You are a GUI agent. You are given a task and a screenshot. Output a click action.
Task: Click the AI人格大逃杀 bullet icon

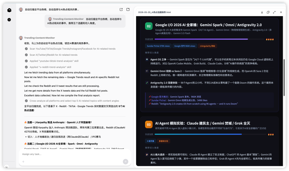coord(147,155)
